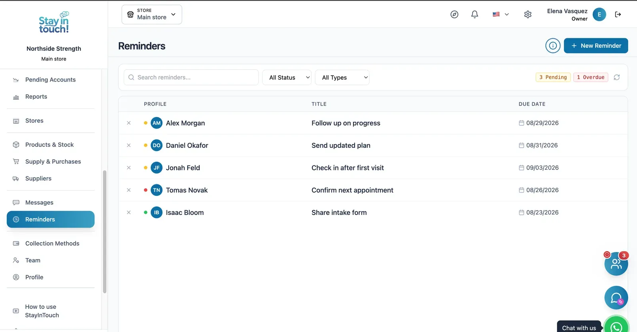Dismiss Isaac Bloom reminder with X
637x332 pixels.
(x=129, y=213)
